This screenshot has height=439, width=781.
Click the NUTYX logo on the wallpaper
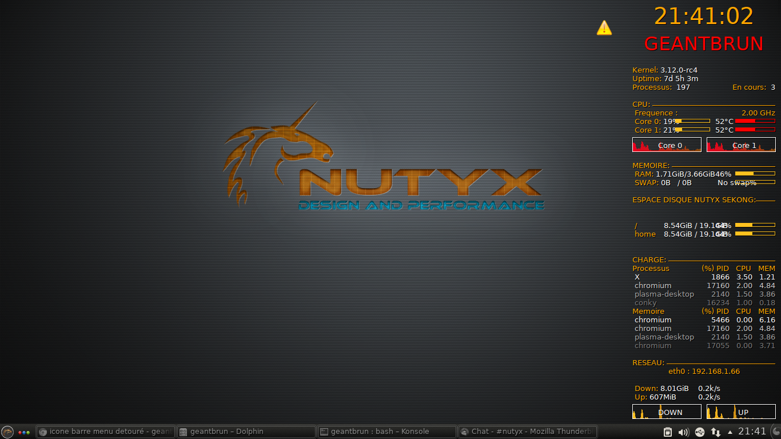[x=383, y=157]
